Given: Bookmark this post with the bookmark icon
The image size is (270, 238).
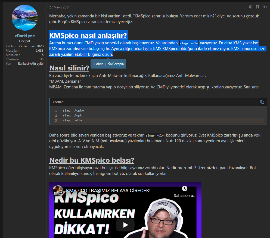Looking at the screenshot, I should pos(257,7).
